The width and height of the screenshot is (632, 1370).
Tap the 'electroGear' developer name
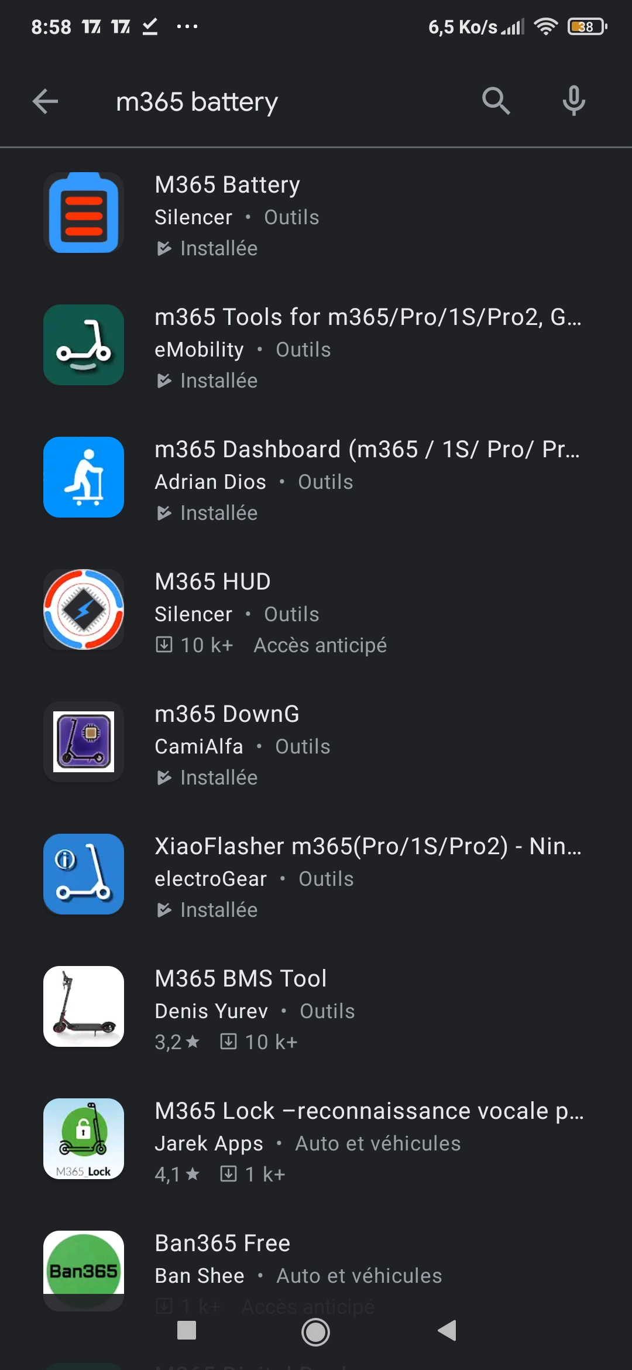click(x=211, y=879)
